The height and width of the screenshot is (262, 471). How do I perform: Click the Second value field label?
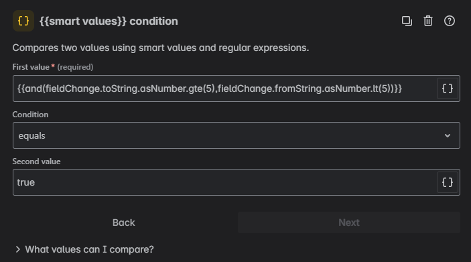(36, 161)
